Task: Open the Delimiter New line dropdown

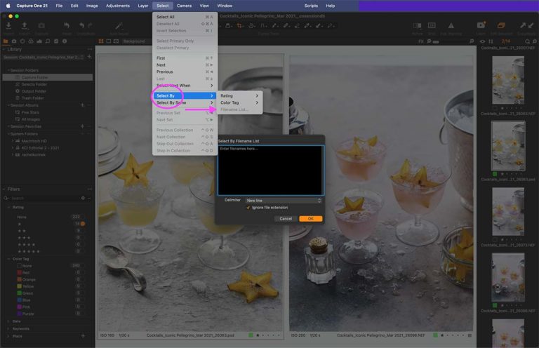Action: (x=284, y=200)
